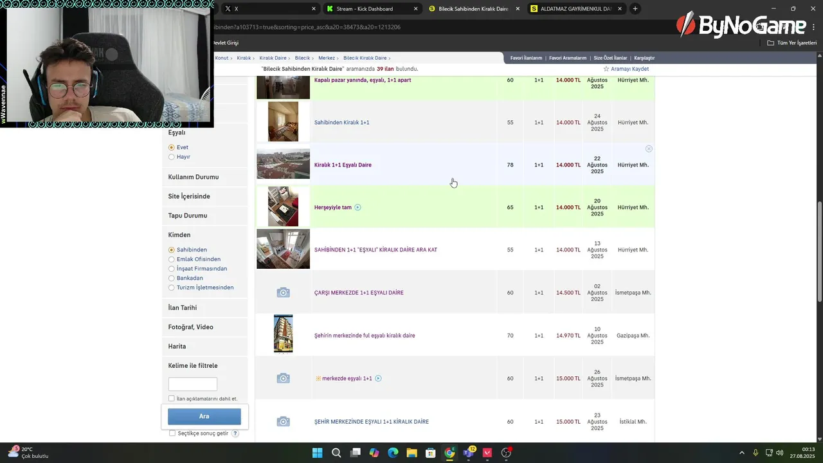The image size is (823, 463).
Task: Open Microsoft Teams from taskbar
Action: tap(469, 453)
